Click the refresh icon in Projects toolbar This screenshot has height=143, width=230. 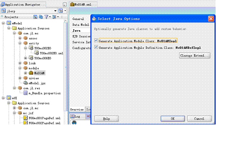tap(41, 17)
